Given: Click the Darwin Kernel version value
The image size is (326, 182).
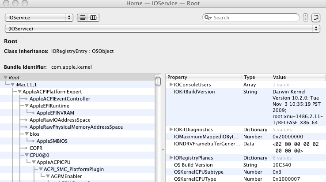Looking at the screenshot, I should click(x=298, y=107).
